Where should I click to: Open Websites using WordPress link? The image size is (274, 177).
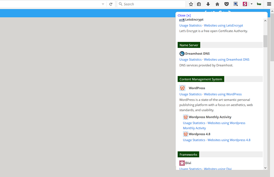click(223, 94)
